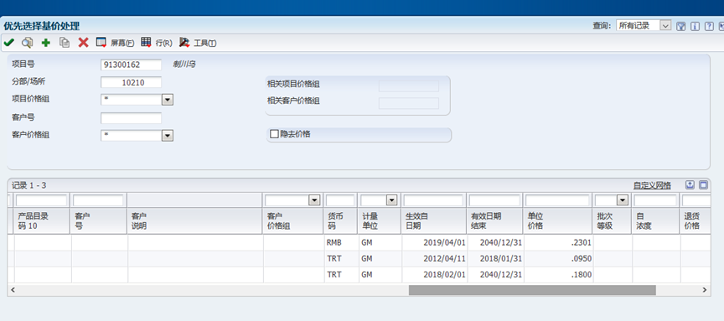Click the .2301 unit price cell

click(558, 242)
